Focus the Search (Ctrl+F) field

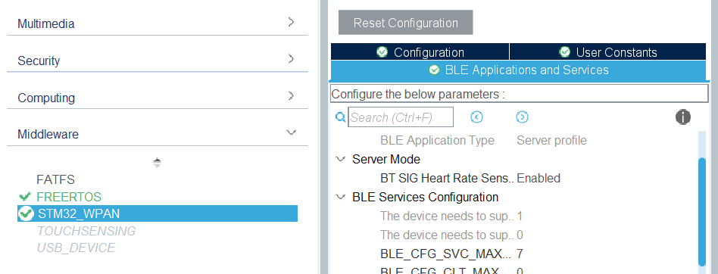click(x=401, y=117)
